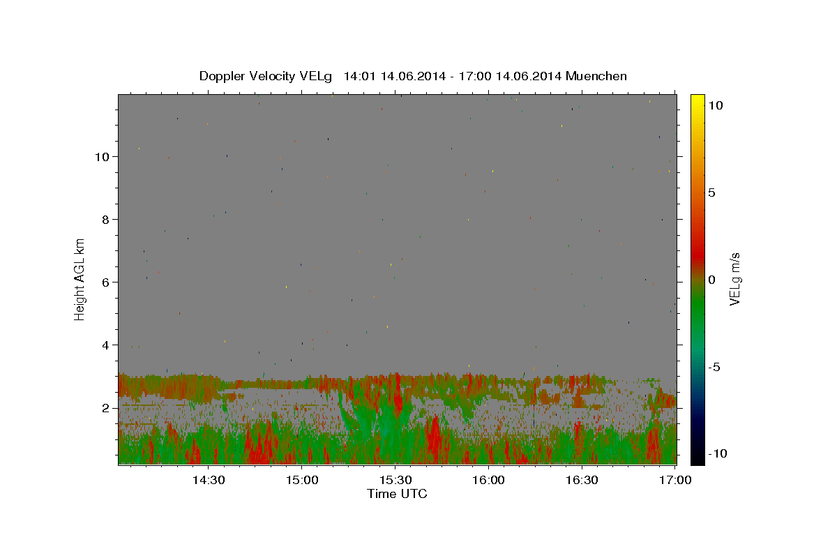Select the 'Muenchen' station name in the title
837x558 pixels.
pos(596,76)
